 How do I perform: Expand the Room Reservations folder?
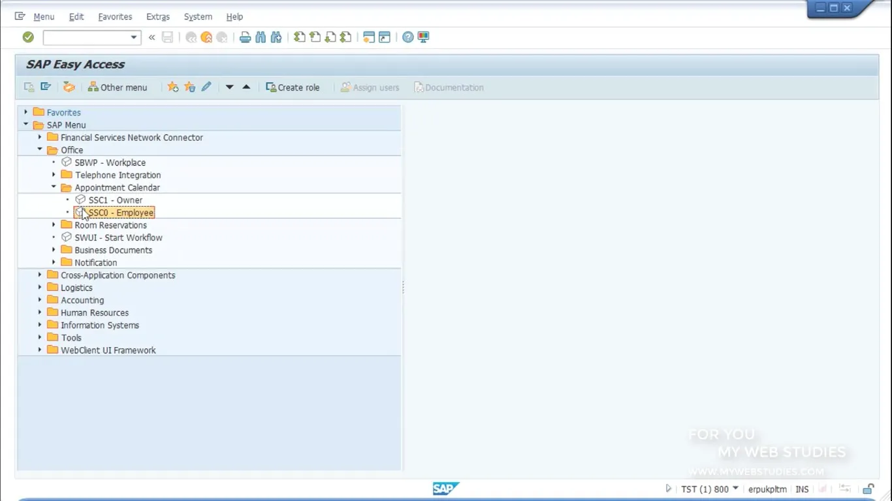(x=54, y=225)
